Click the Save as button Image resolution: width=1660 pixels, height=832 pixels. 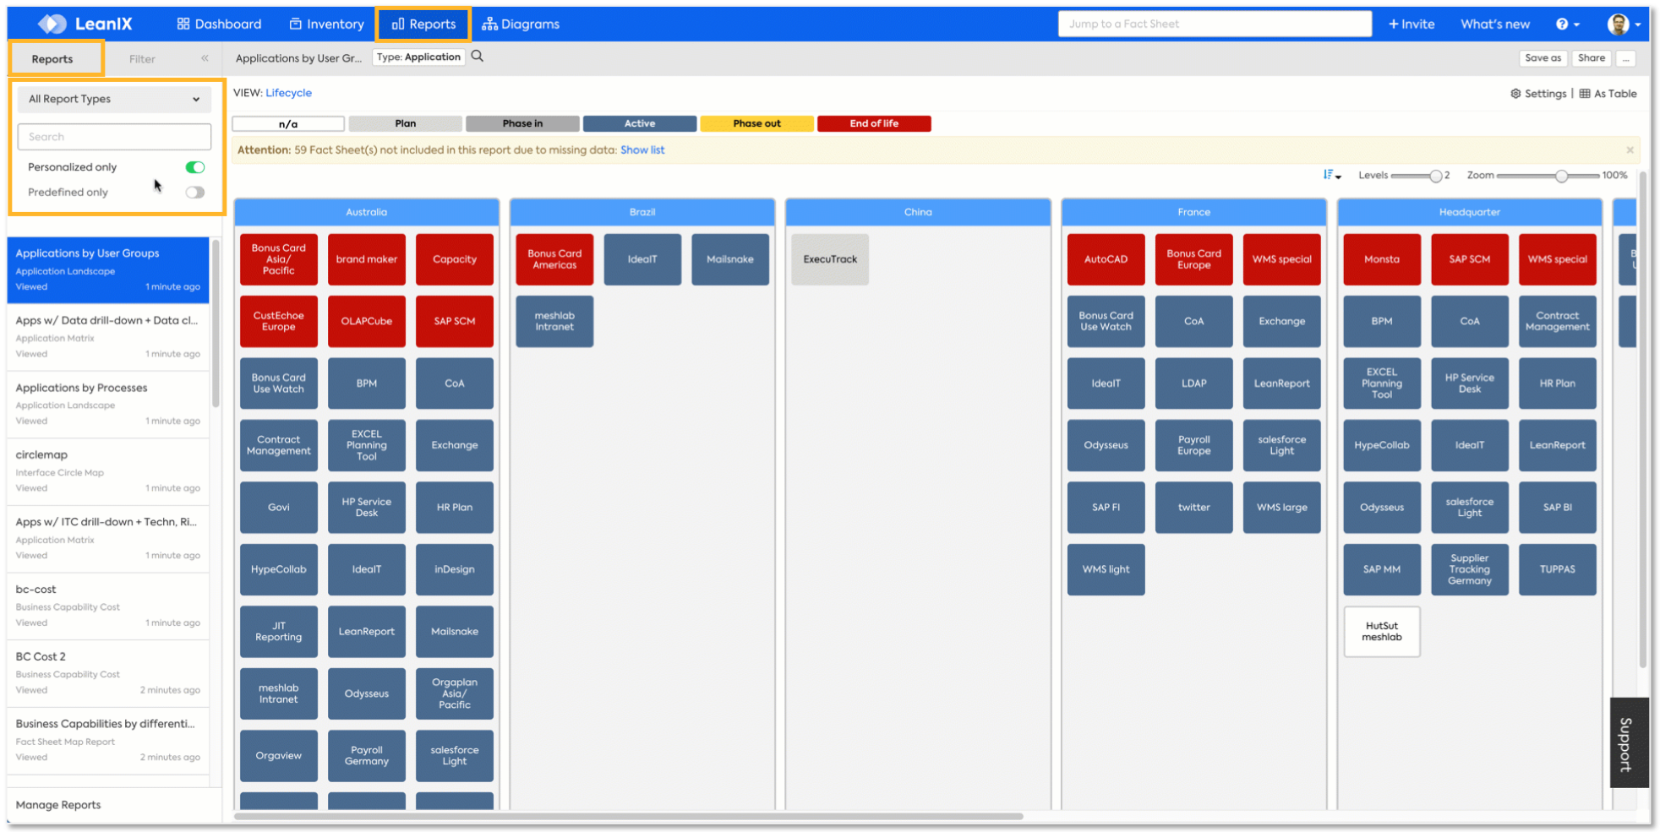tap(1543, 58)
